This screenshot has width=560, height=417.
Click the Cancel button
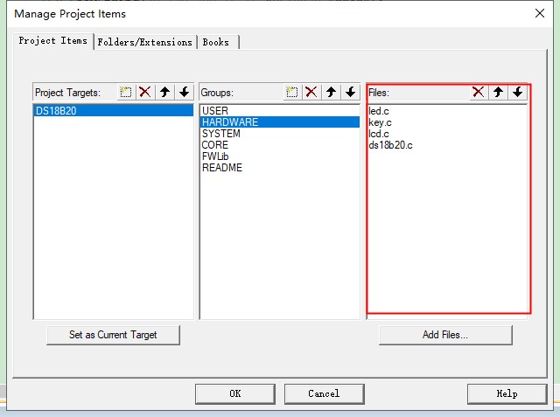point(324,393)
